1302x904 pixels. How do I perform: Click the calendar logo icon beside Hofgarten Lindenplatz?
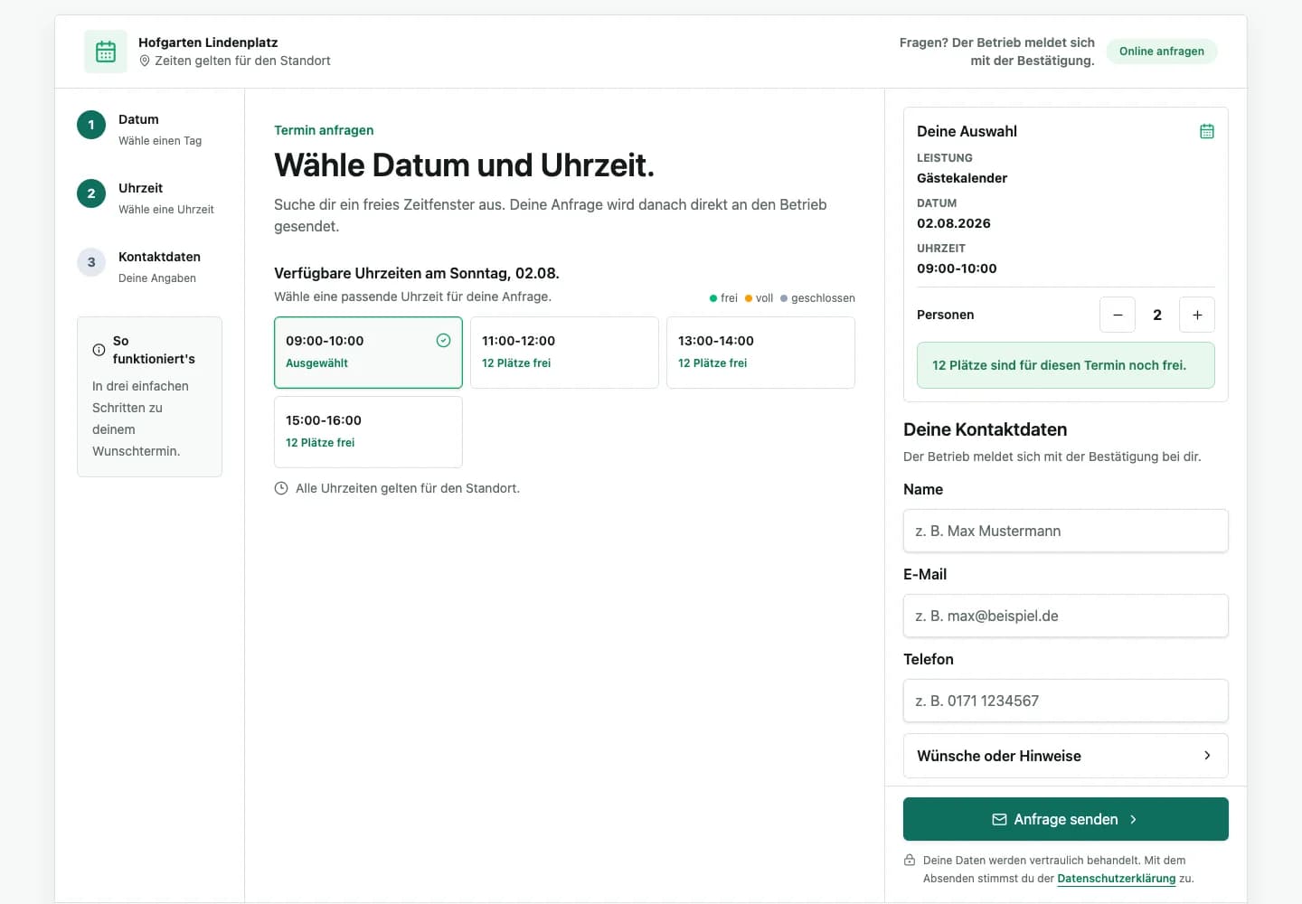pyautogui.click(x=106, y=52)
